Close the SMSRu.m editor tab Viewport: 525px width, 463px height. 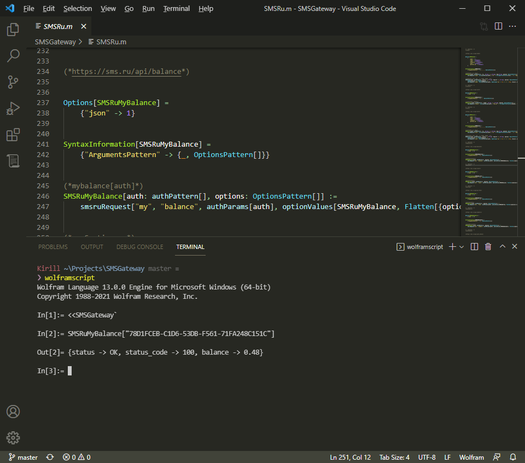click(x=84, y=26)
